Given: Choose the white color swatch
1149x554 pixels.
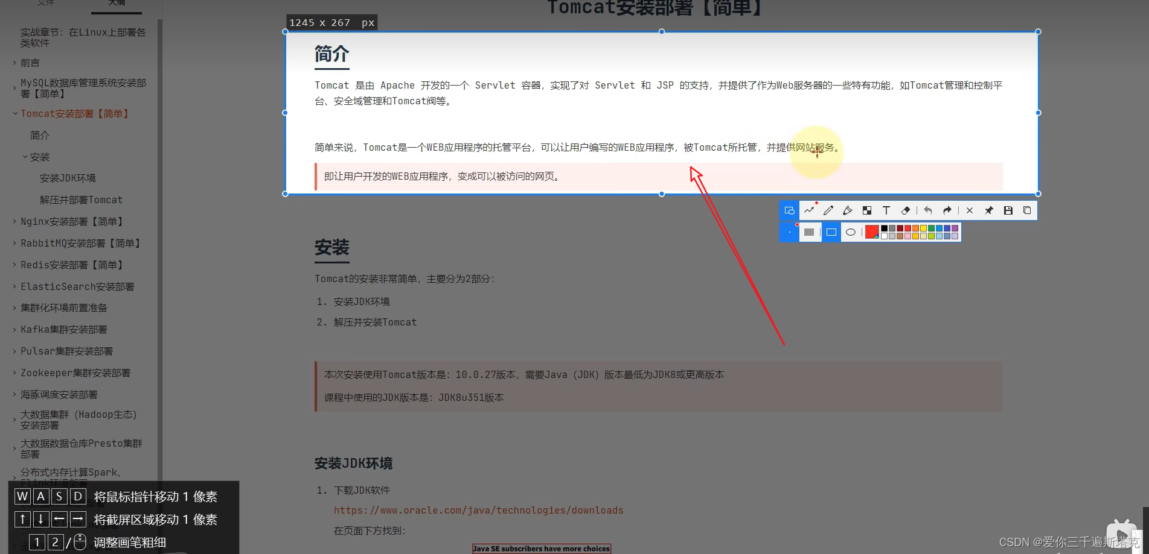Looking at the screenshot, I should (885, 236).
